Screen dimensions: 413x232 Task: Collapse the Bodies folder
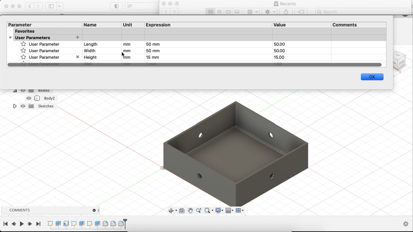15,90
